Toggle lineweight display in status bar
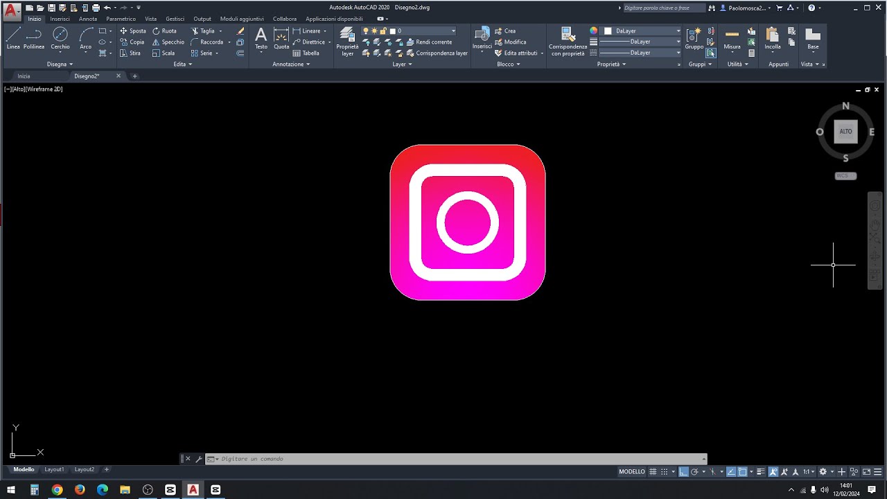The width and height of the screenshot is (887, 499). 760,471
